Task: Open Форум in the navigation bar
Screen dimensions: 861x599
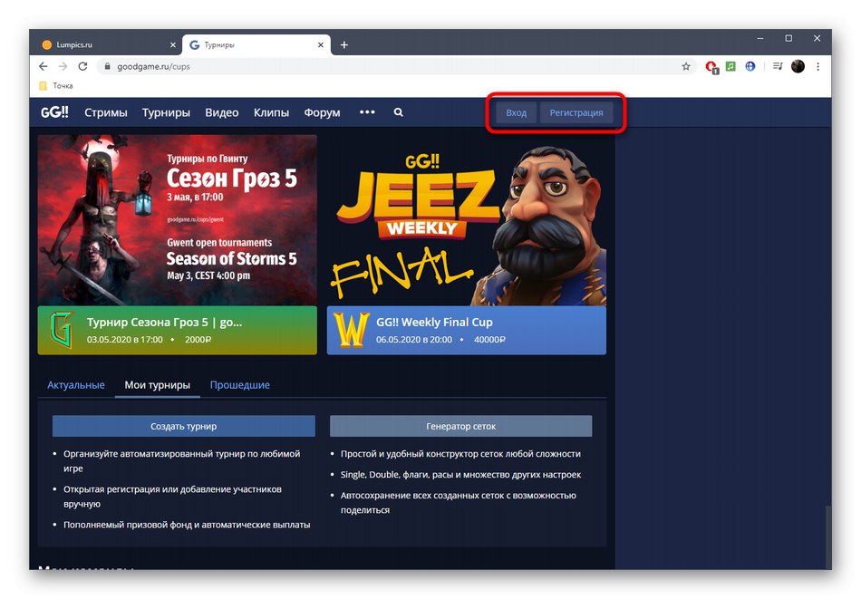Action: coord(323,112)
